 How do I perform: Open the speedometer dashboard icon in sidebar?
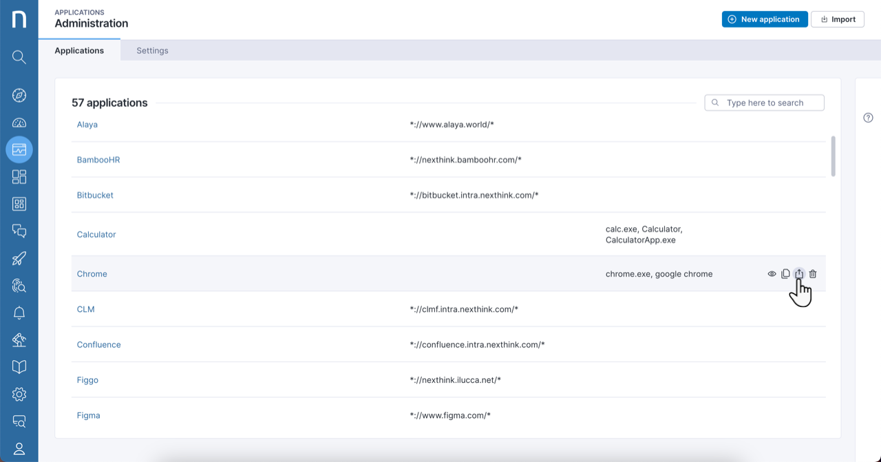point(19,123)
